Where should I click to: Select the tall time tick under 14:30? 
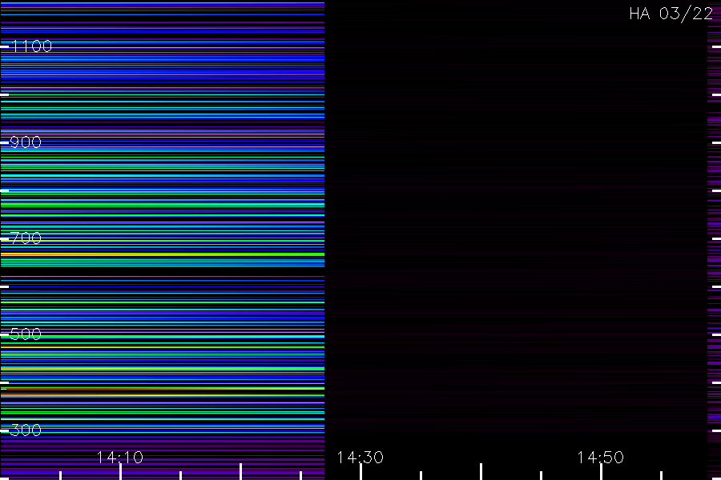click(x=360, y=472)
